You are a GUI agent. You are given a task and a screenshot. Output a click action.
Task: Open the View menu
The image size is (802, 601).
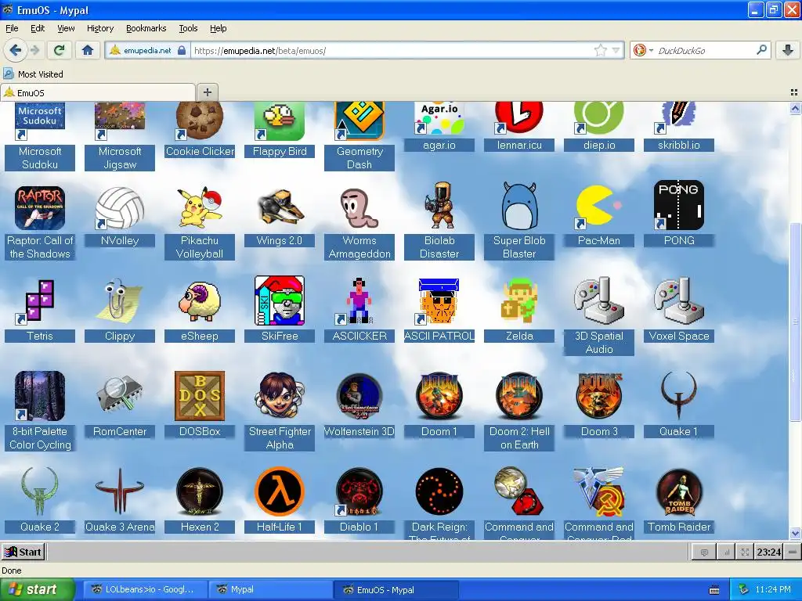pyautogui.click(x=66, y=28)
